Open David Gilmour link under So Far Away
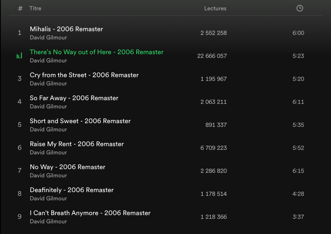Screen dimensions: 331x234 (x=48, y=107)
